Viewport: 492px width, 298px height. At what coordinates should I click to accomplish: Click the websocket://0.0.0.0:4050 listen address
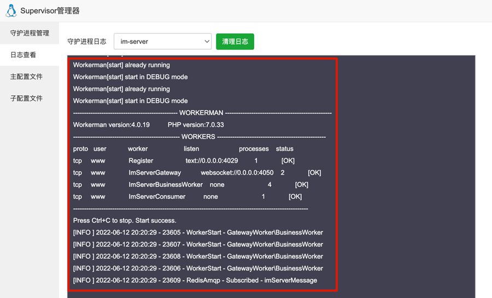[x=237, y=173]
